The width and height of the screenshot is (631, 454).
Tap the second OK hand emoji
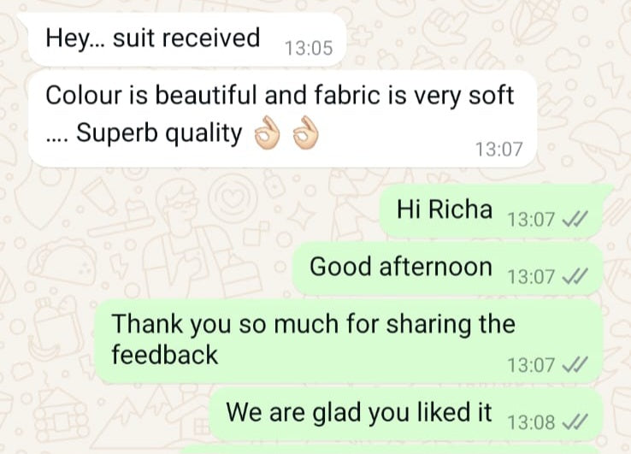(305, 133)
